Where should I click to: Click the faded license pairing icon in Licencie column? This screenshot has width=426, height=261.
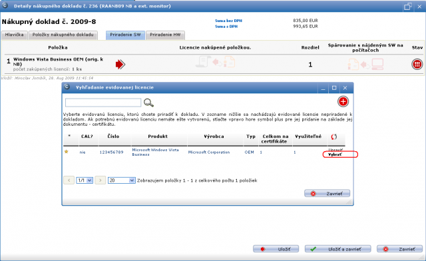point(215,62)
